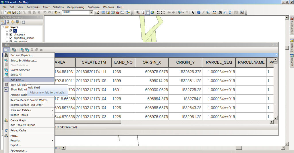This screenshot has width=294, height=153.
Task: Click the LAND_NO column header
Action: [123, 62]
